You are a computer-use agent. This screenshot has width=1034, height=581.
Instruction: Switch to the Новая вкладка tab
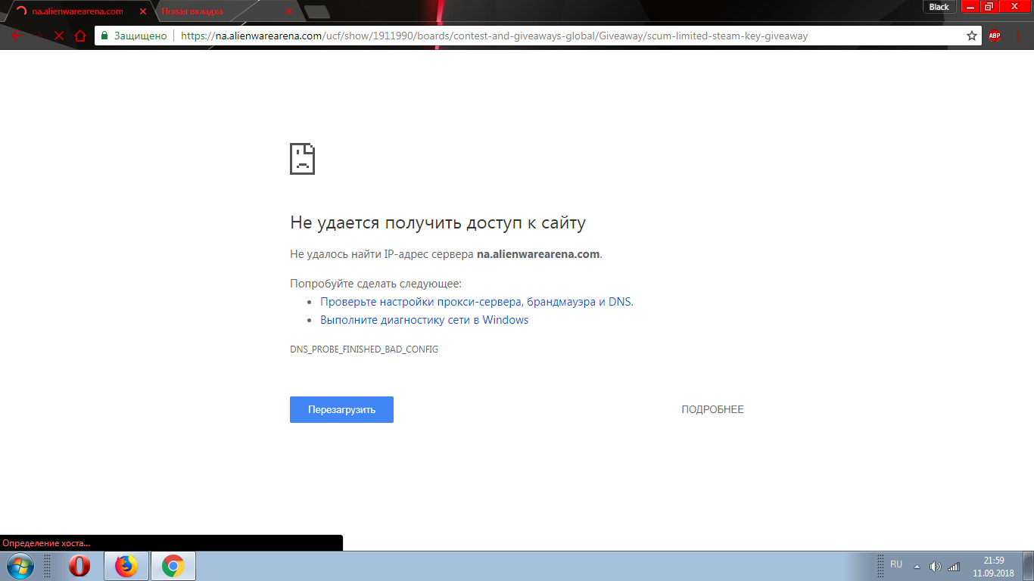click(x=223, y=11)
